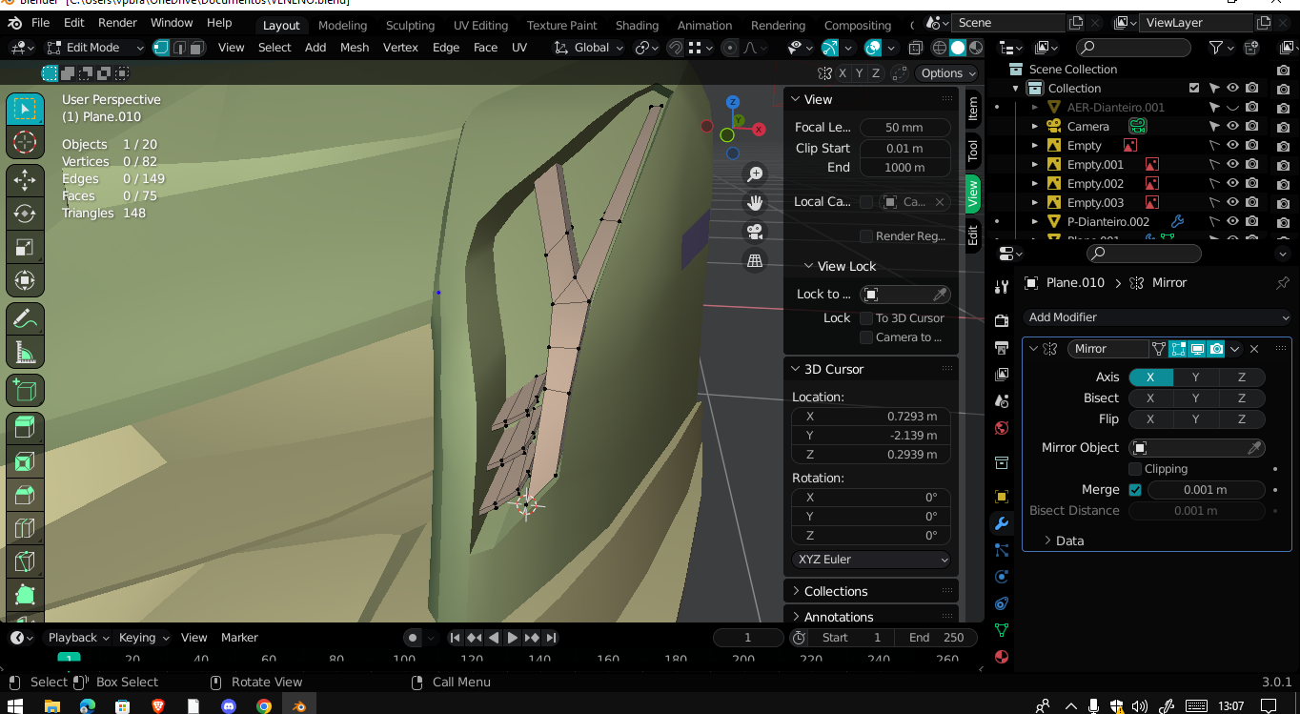Open the Tool properties tab wrench-screwdriver icon
This screenshot has width=1300, height=714.
point(1002,287)
